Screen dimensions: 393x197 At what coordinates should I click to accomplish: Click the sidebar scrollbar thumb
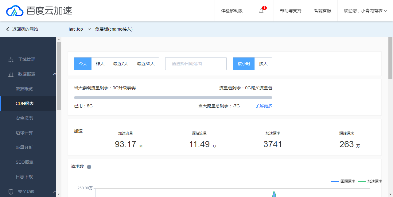59,76
